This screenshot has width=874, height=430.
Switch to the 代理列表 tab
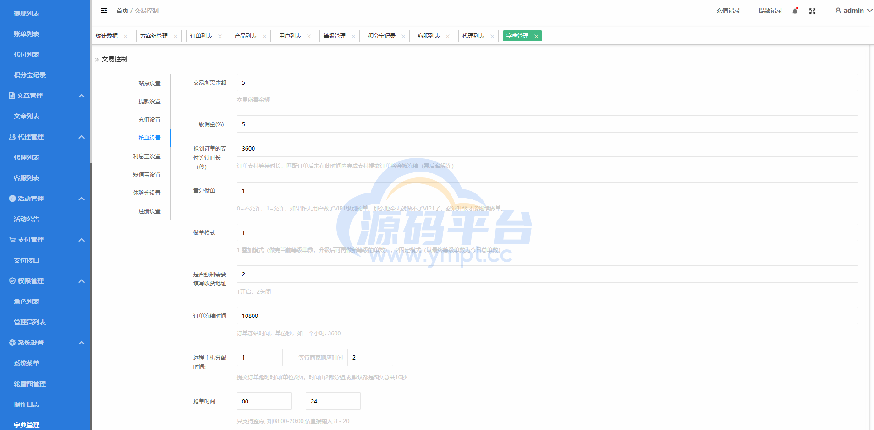point(473,36)
